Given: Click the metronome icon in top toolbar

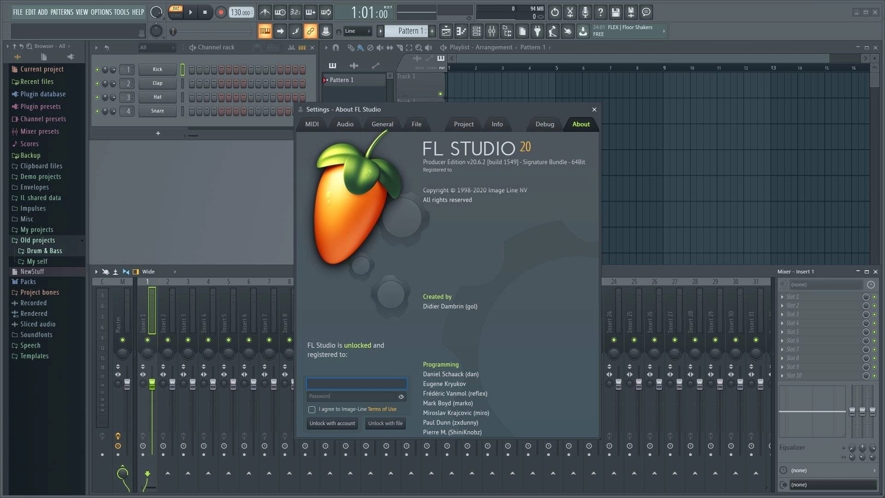Looking at the screenshot, I should point(265,12).
